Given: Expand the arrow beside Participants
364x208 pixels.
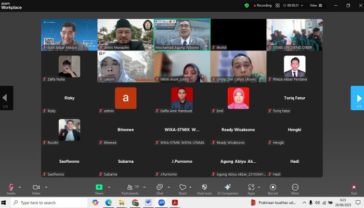Looking at the screenshot, I should click(144, 187).
